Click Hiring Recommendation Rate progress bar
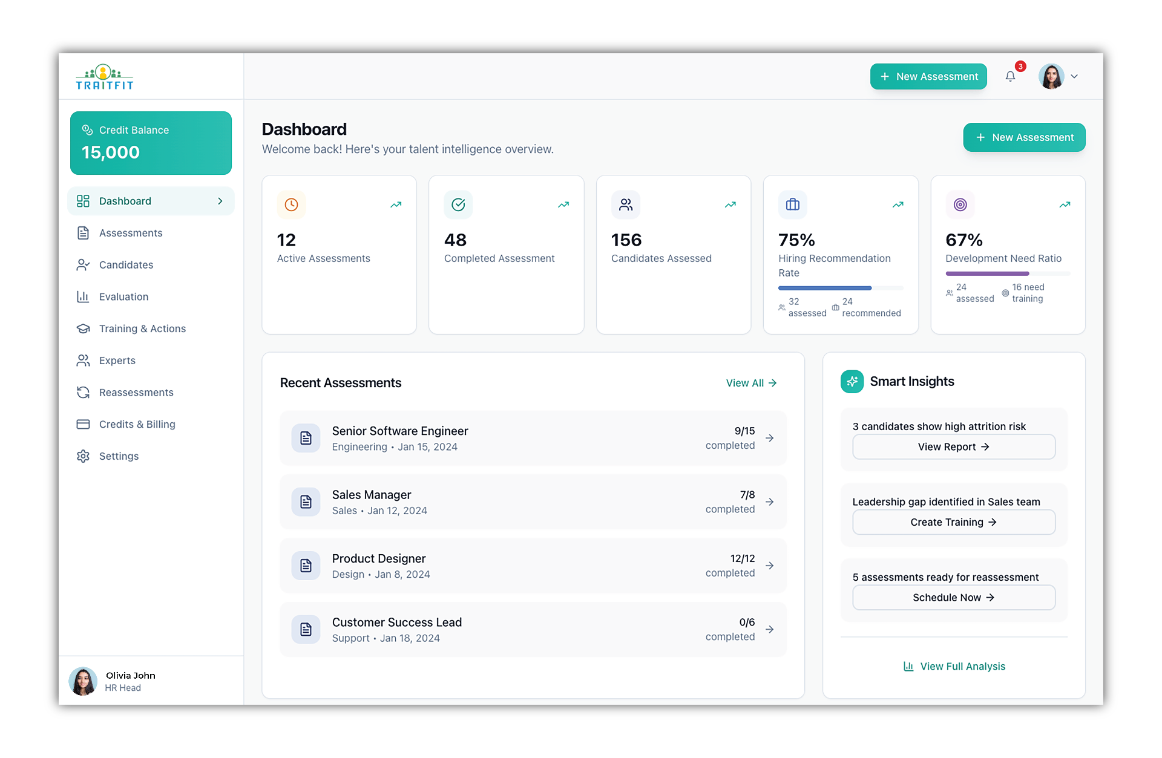1162x758 pixels. click(x=841, y=288)
